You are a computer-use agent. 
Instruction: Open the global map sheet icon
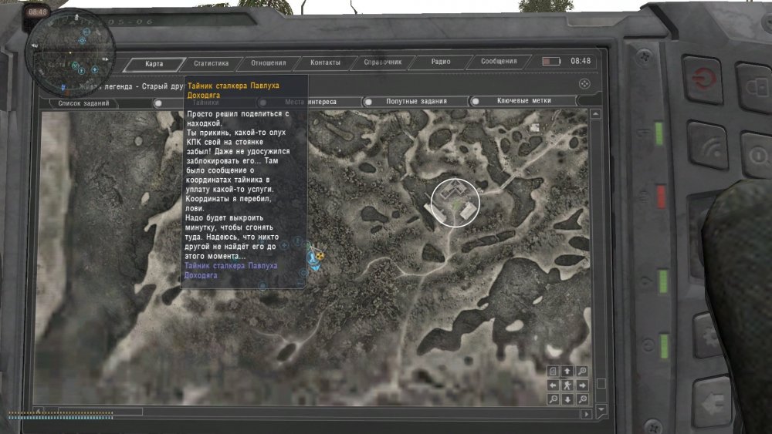pyautogui.click(x=553, y=372)
